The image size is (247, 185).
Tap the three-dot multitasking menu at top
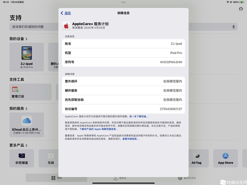(x=123, y=2)
